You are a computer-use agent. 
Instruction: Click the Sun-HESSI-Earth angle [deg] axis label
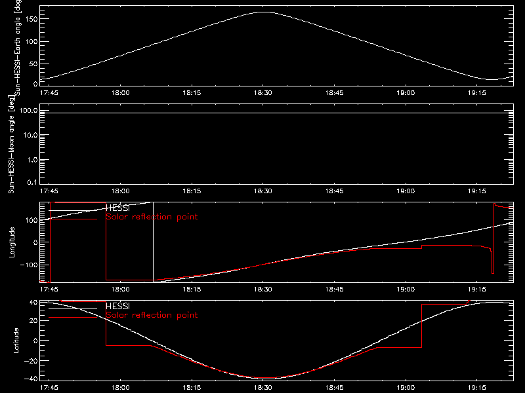[x=18, y=47]
